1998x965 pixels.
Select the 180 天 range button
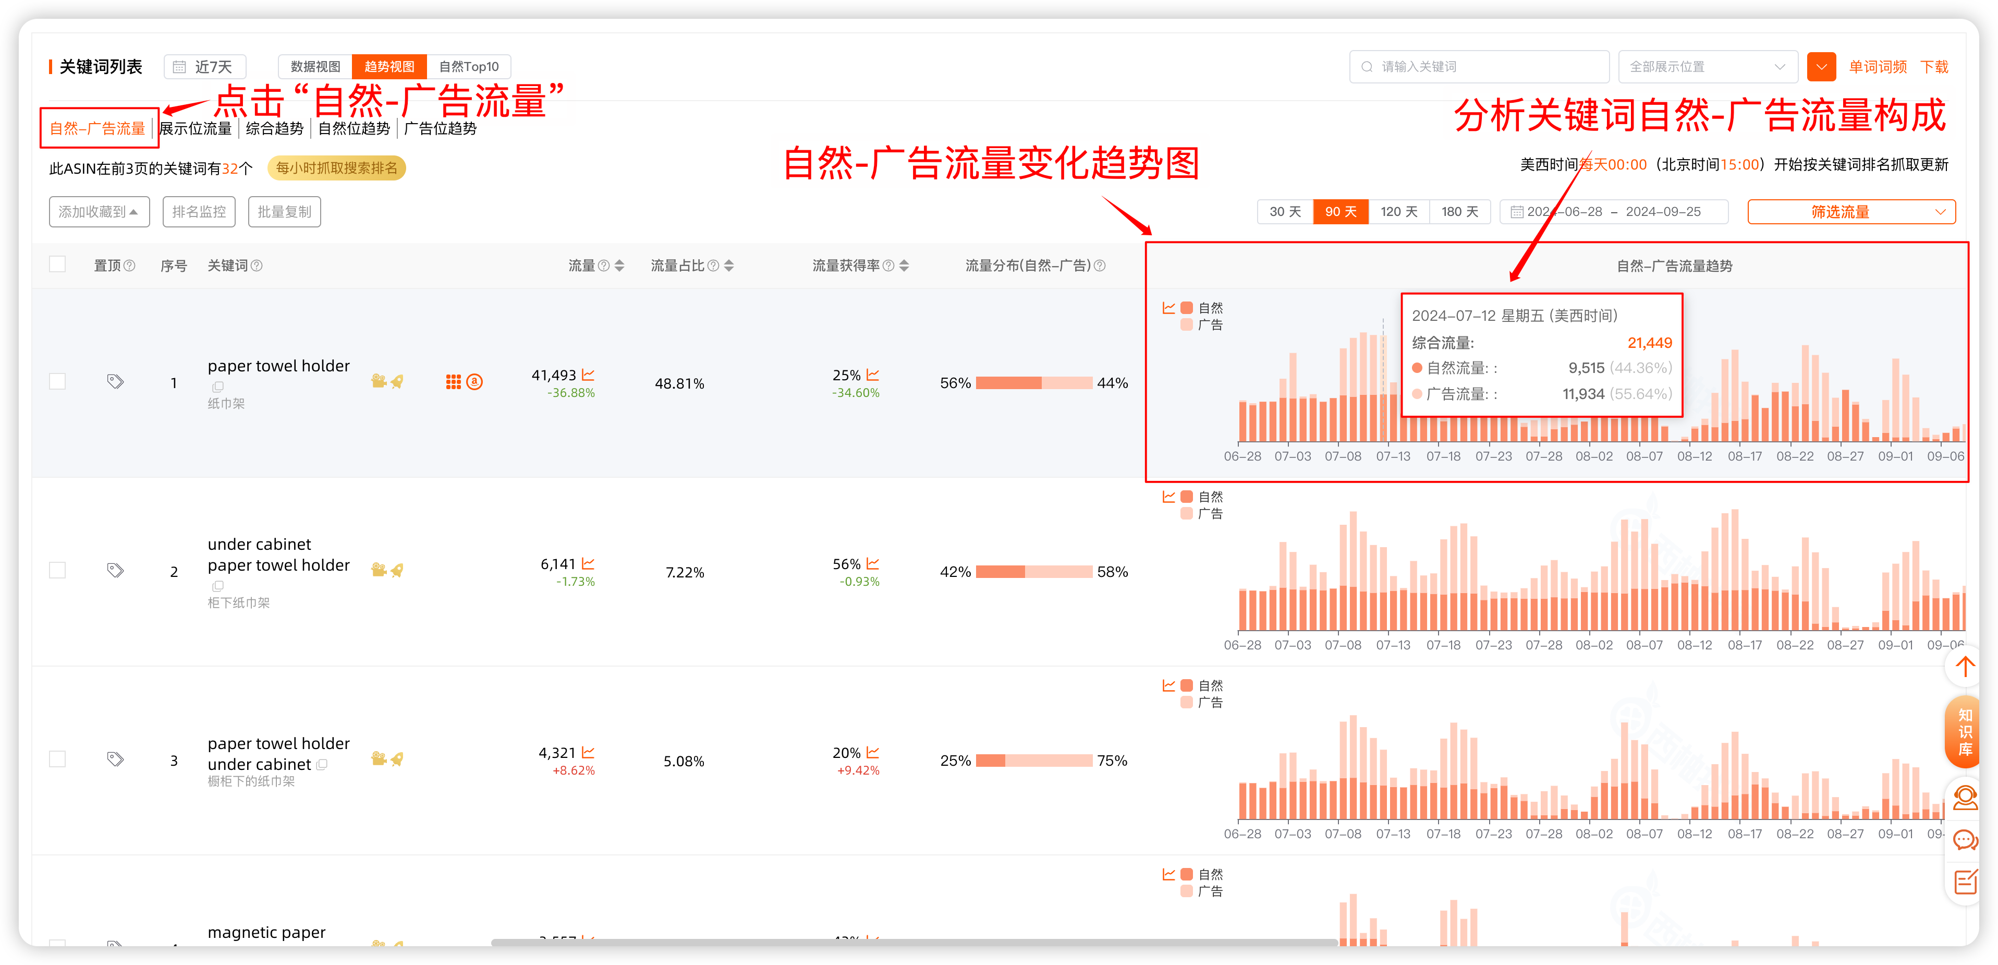tap(1460, 212)
